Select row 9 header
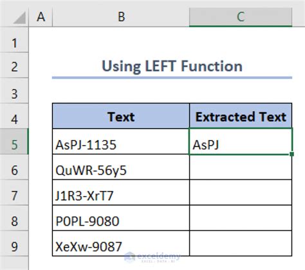Screen dimensions: 305x270 point(14,244)
